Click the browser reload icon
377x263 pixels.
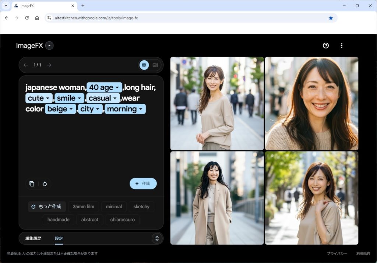(x=27, y=18)
